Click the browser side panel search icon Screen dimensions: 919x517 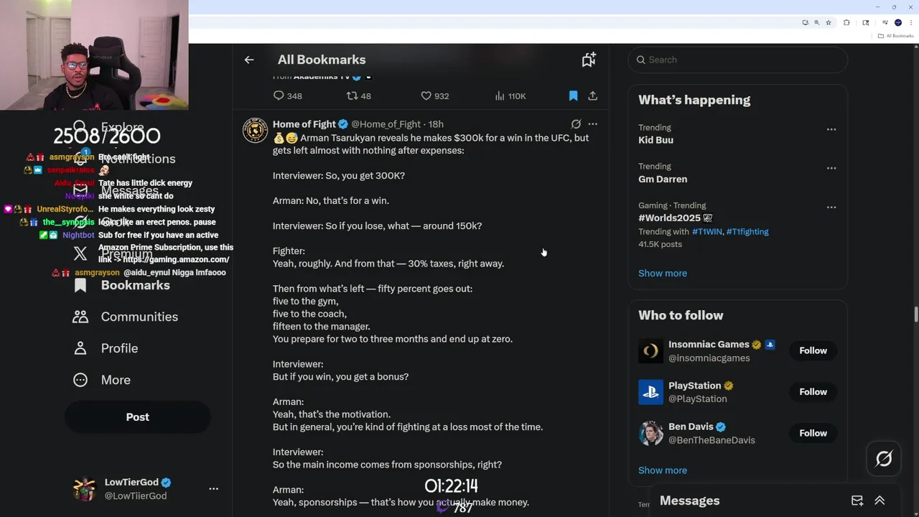[x=866, y=23]
